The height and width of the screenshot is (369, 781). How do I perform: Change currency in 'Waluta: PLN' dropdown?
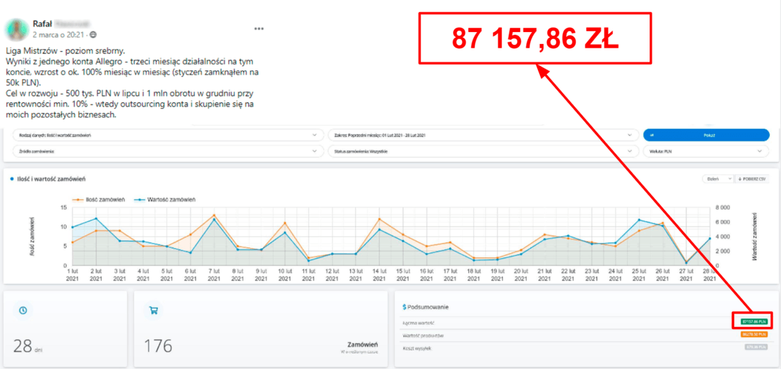706,151
